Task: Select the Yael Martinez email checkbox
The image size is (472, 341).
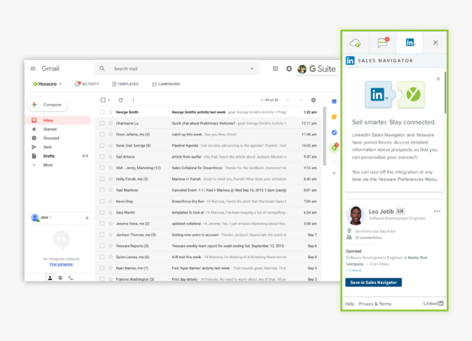Action: coord(102,190)
